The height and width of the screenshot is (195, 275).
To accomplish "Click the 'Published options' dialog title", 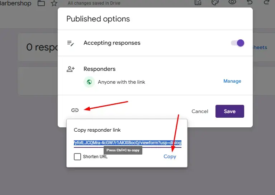I will [x=98, y=19].
